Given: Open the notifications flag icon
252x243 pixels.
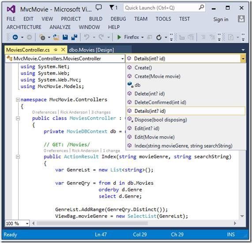Looking at the screenshot, I should pos(112,7).
